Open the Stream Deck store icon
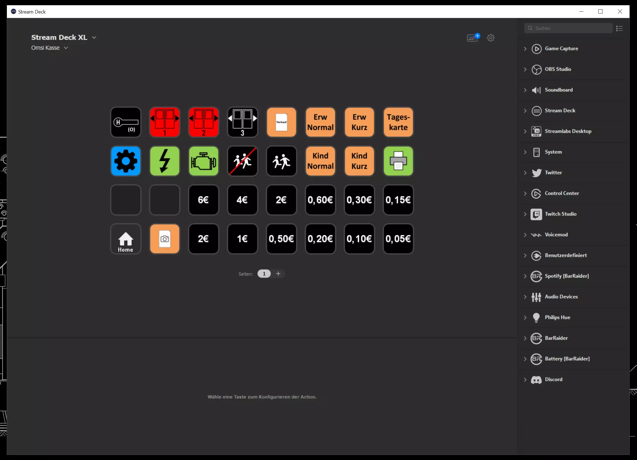This screenshot has width=637, height=460. tap(473, 38)
